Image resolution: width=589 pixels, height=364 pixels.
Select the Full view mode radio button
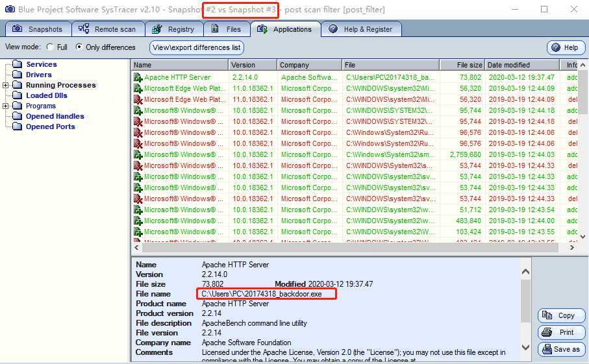50,47
